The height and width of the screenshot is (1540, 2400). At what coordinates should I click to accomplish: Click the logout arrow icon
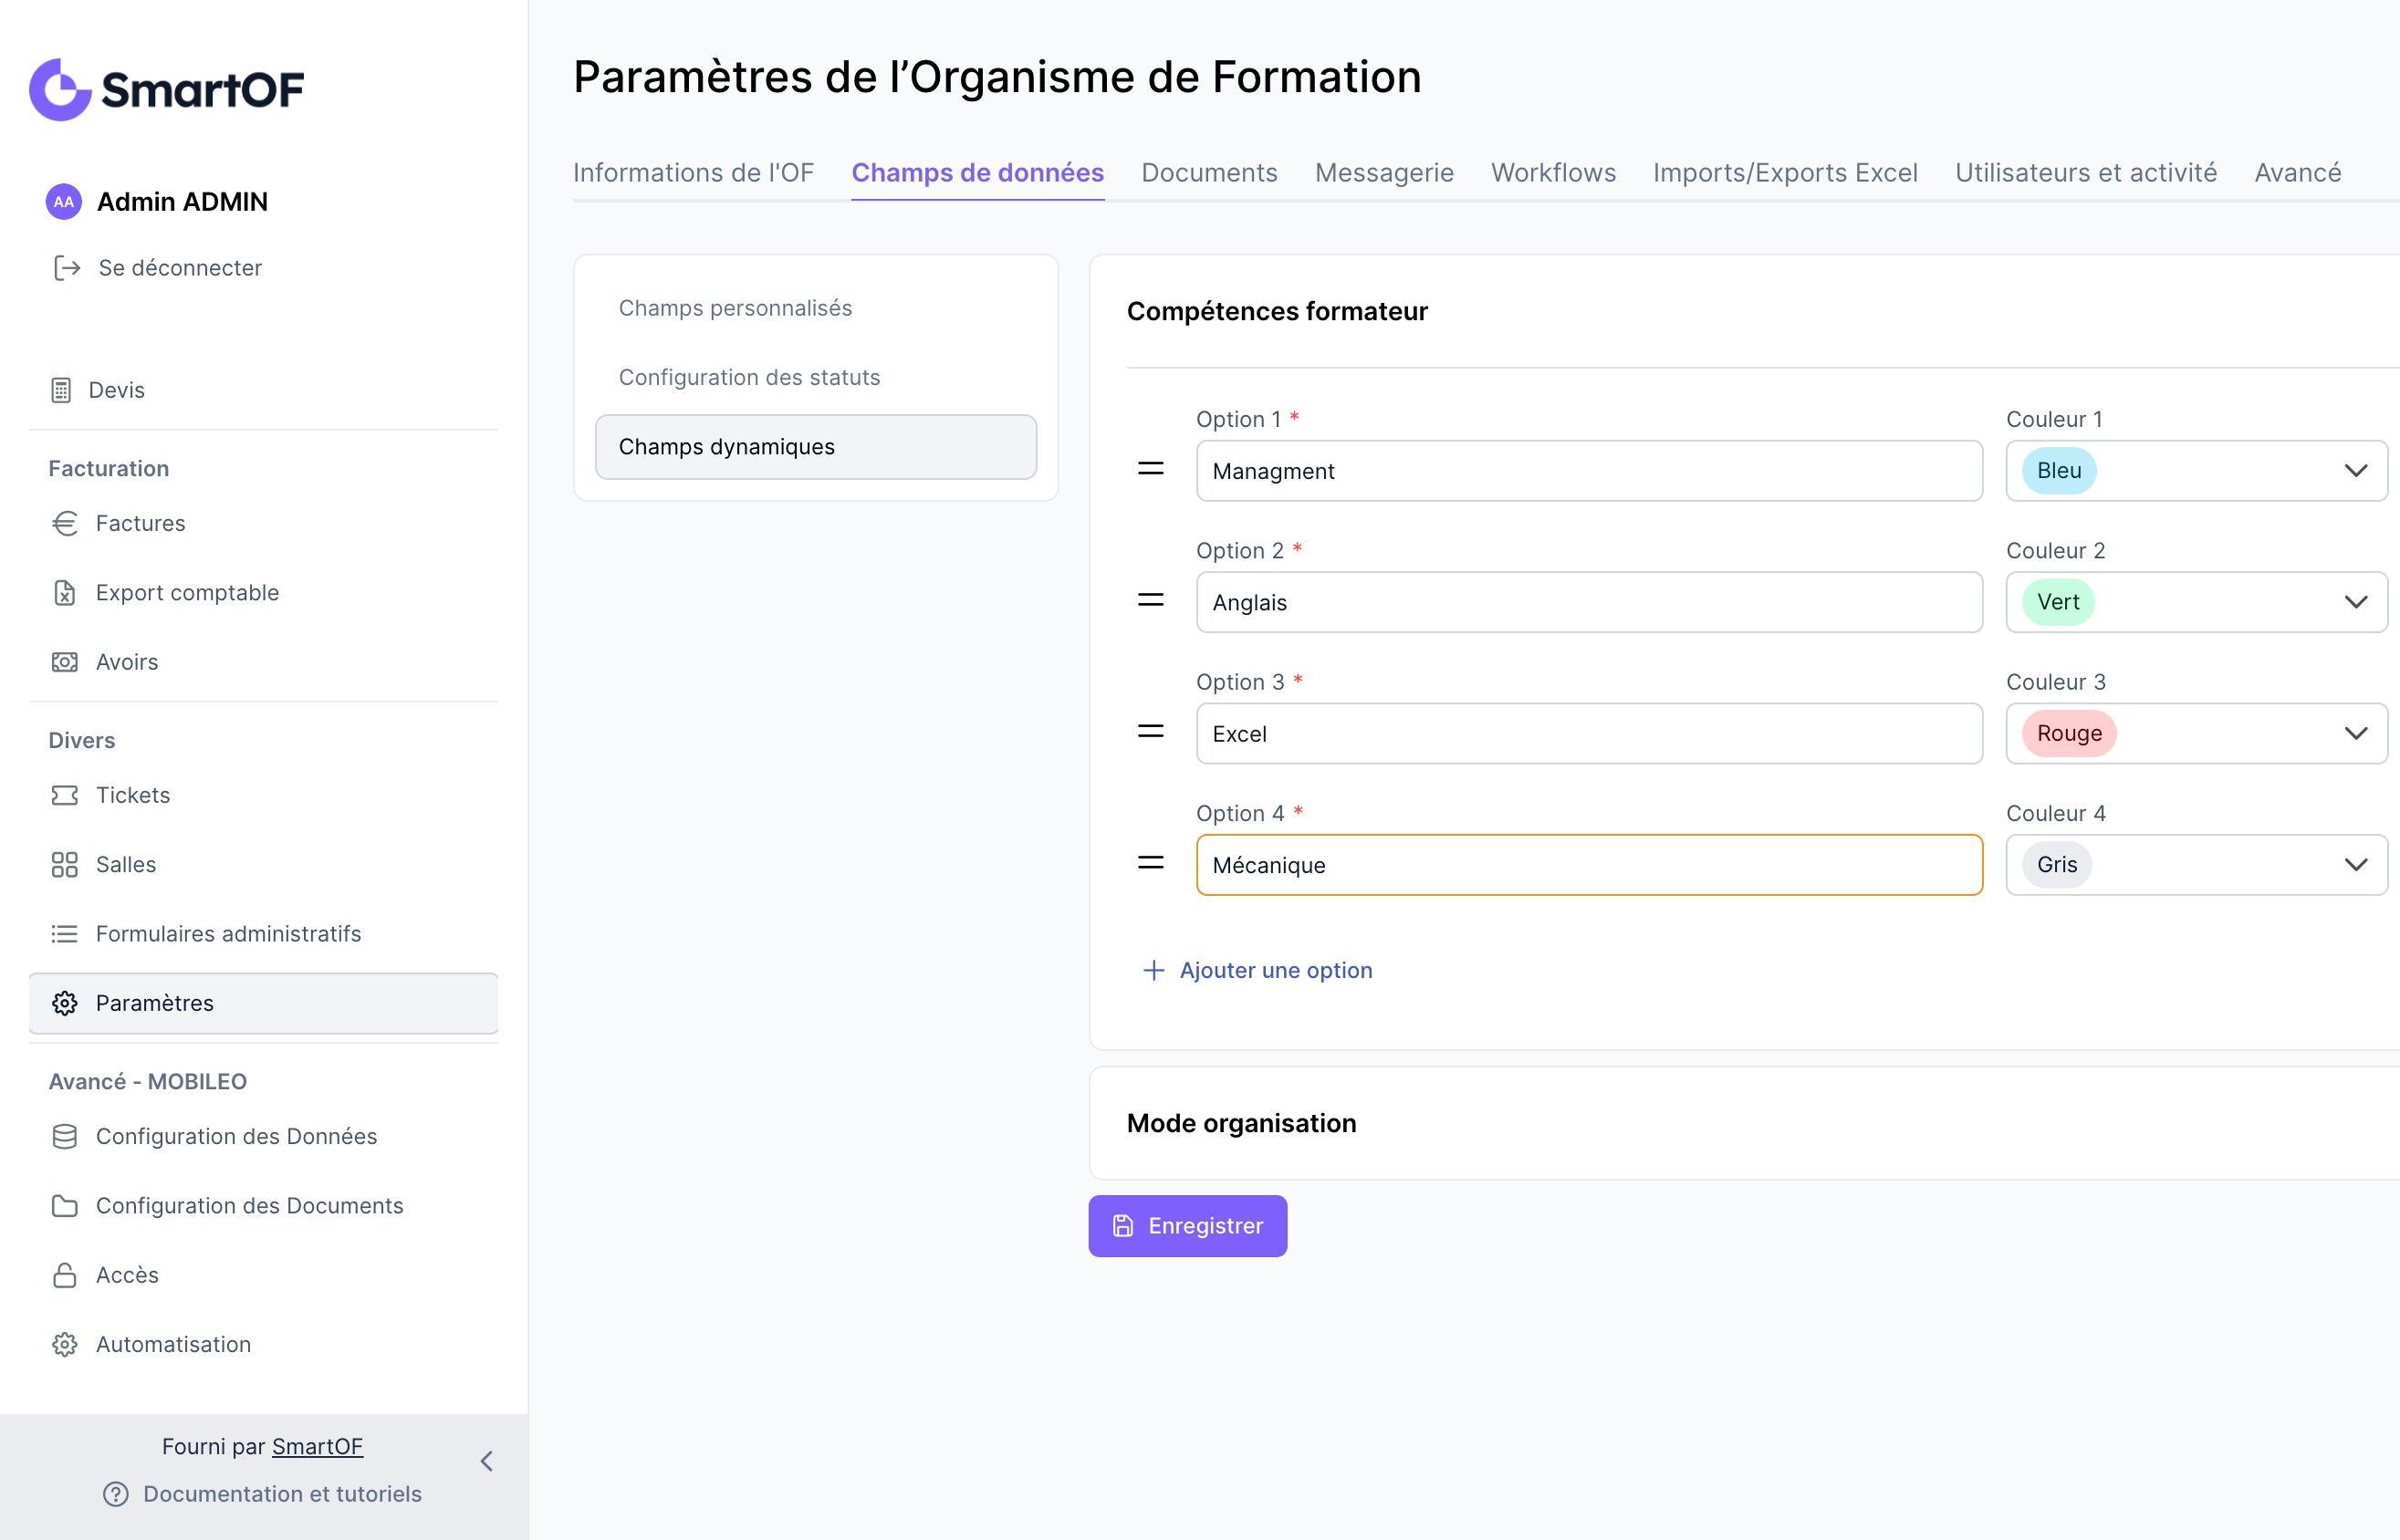click(66, 268)
